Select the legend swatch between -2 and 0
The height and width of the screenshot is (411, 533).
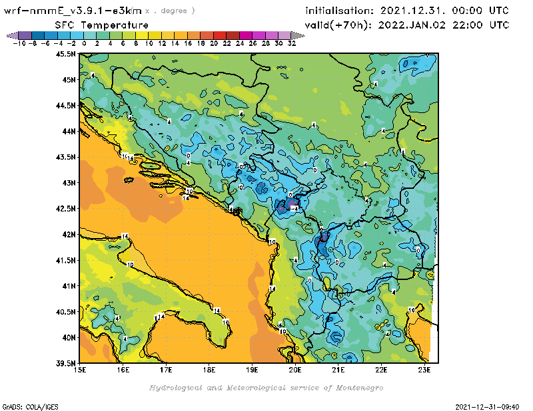[x=77, y=35]
